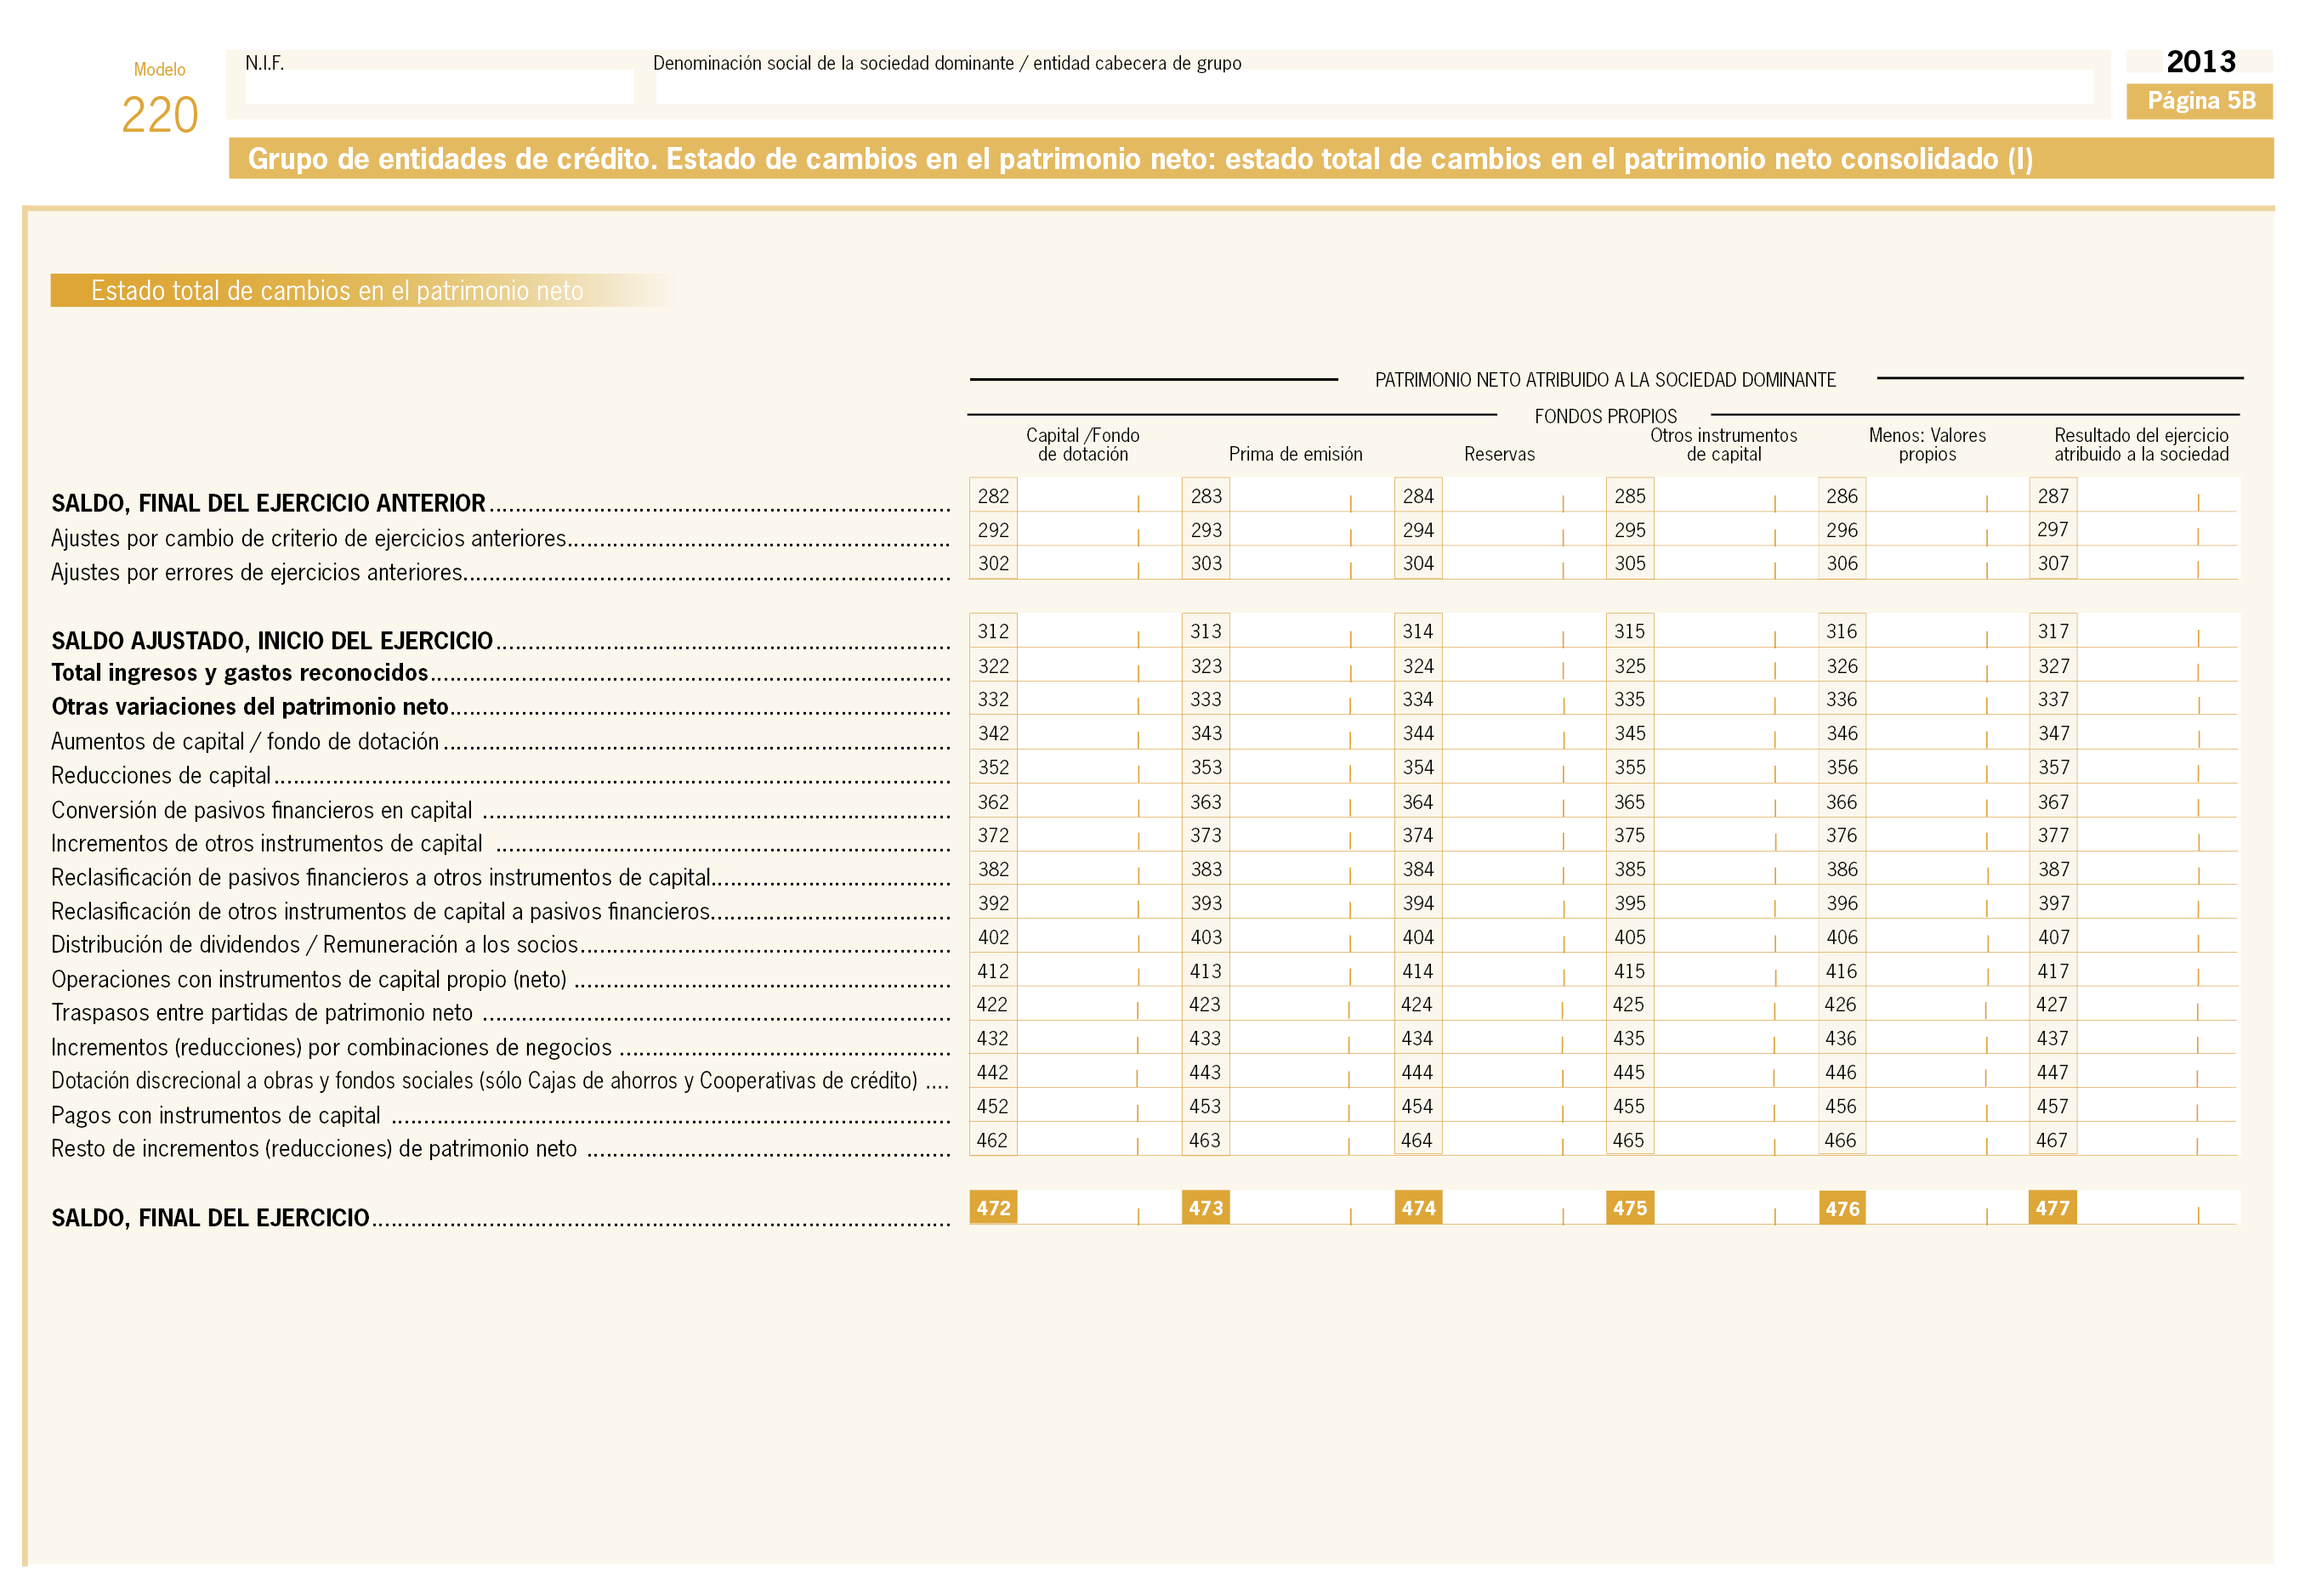Click the '2013' year label

[2201, 62]
